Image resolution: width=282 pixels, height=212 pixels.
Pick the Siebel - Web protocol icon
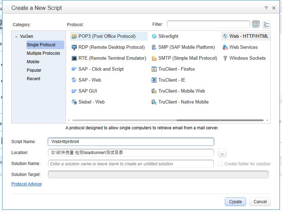pos(74,102)
